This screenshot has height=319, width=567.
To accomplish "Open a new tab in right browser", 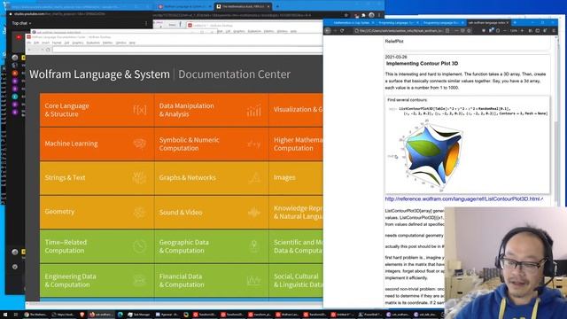I will 515,22.
